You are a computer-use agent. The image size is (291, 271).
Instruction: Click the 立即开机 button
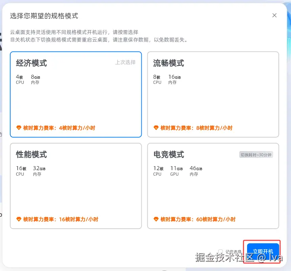click(x=263, y=252)
